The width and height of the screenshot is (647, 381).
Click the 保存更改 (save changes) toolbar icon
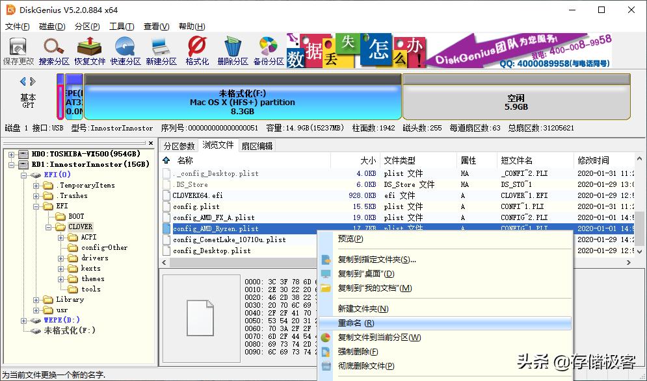tap(18, 49)
